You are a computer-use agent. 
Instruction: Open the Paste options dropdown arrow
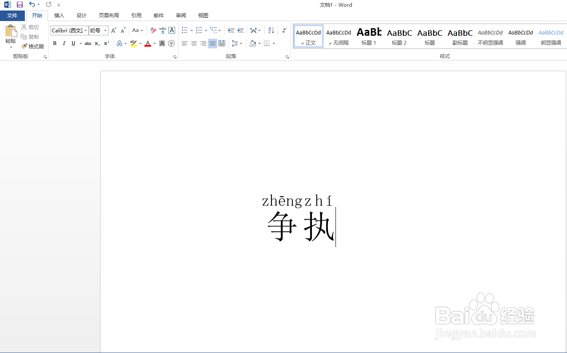click(11, 47)
